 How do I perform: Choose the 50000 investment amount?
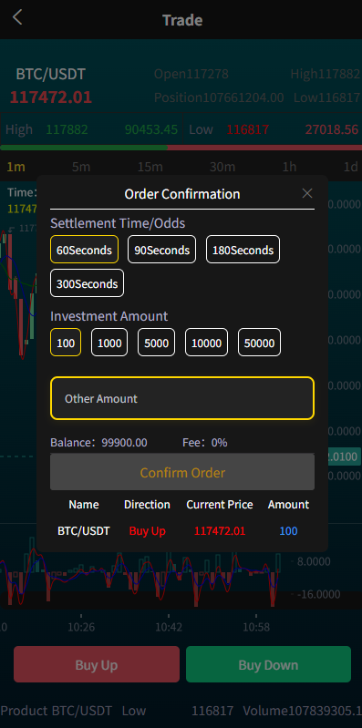259,343
